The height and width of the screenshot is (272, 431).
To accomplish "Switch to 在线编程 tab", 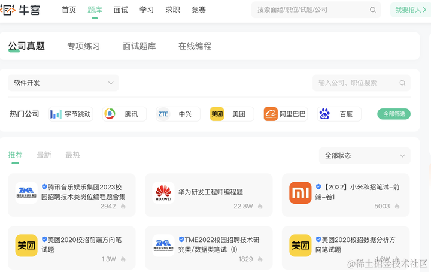I will (x=195, y=46).
